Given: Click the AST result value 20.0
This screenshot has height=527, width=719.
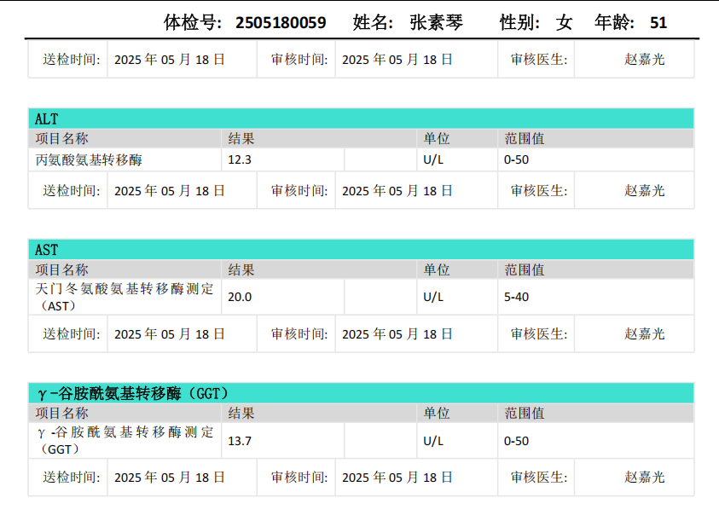Looking at the screenshot, I should coord(240,297).
